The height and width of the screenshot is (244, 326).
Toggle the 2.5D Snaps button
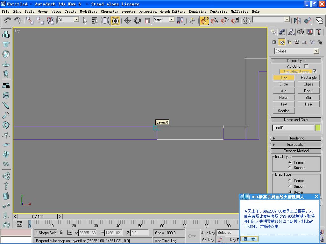(x=204, y=21)
